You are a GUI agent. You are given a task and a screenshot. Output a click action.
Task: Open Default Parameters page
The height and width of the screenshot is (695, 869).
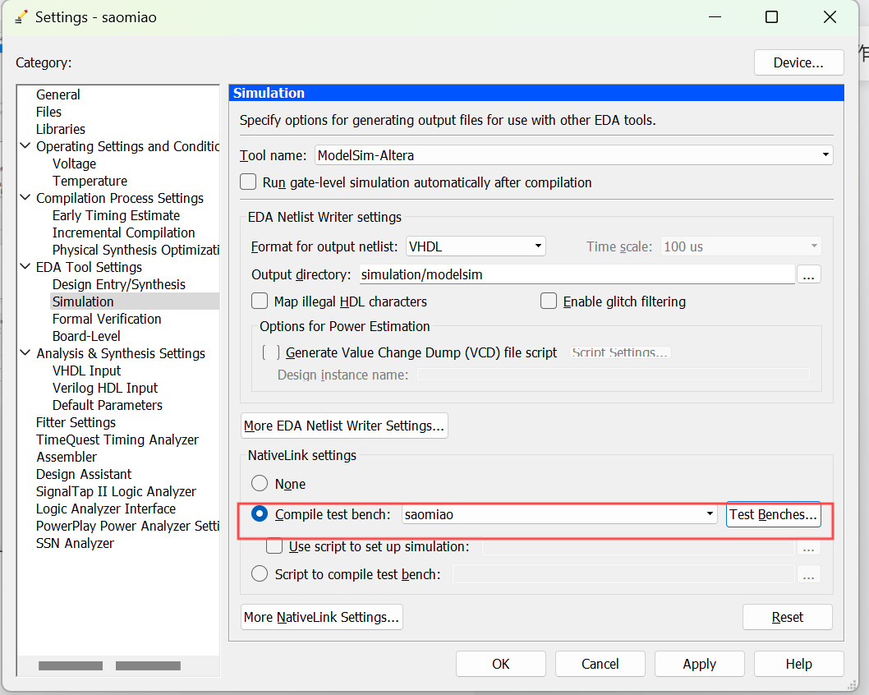[108, 405]
